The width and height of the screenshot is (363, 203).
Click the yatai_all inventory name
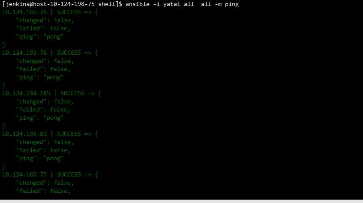pyautogui.click(x=178, y=4)
